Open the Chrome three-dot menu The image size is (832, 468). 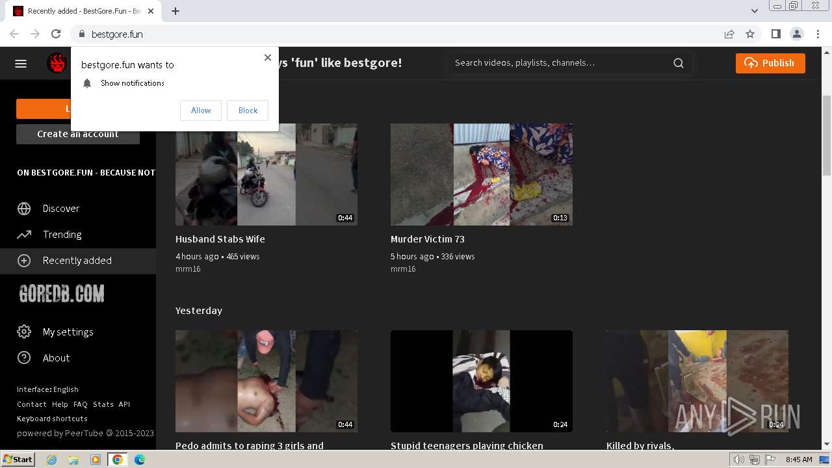click(818, 34)
